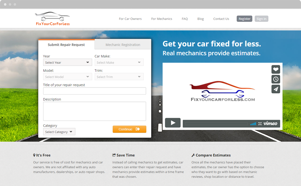Click the FixYourCarForLess logo
The width and height of the screenshot is (301, 186).
point(52,19)
